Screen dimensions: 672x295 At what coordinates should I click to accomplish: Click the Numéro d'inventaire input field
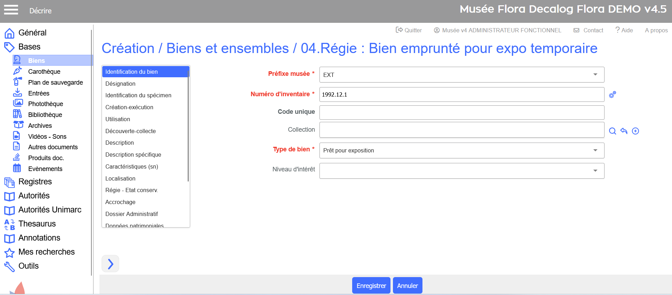tap(462, 94)
